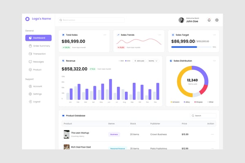Toggle the Other legend entry
This screenshot has width=245, height=163.
point(210,102)
